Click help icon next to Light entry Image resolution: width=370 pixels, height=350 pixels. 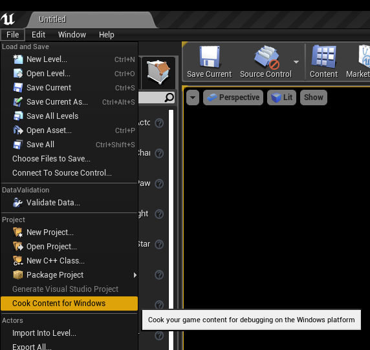[x=159, y=214]
